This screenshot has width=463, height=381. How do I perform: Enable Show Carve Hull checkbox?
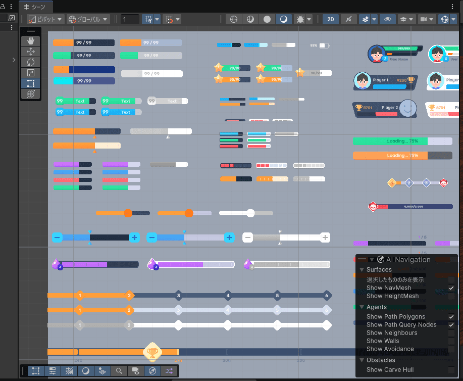pos(451,370)
